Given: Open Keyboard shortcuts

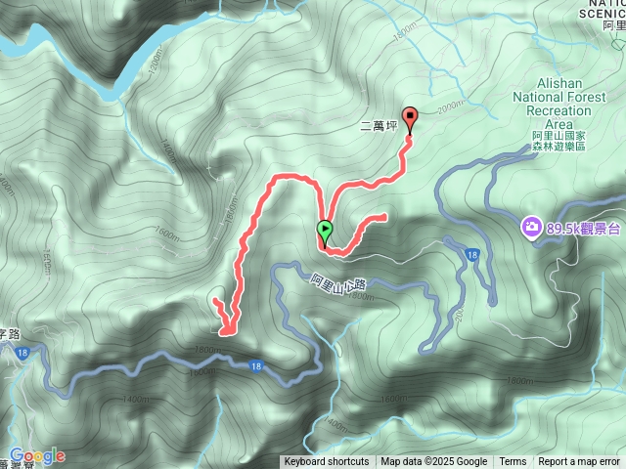Looking at the screenshot, I should [327, 462].
